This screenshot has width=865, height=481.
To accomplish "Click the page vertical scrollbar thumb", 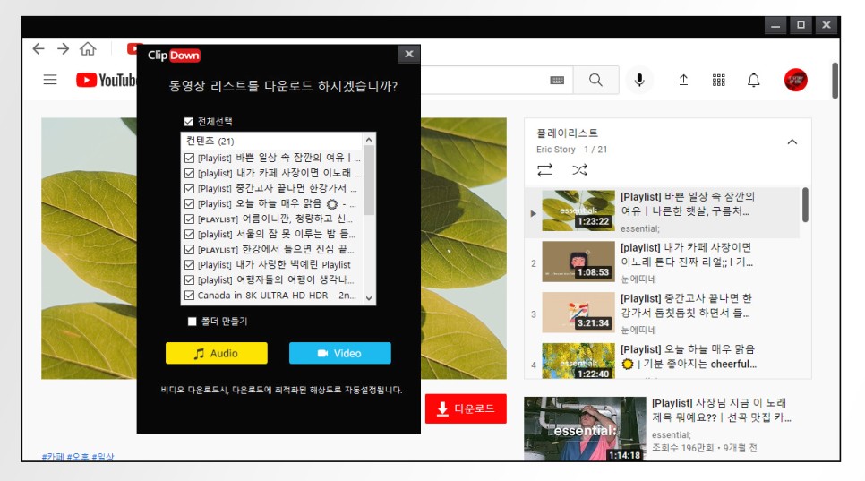I will [835, 81].
